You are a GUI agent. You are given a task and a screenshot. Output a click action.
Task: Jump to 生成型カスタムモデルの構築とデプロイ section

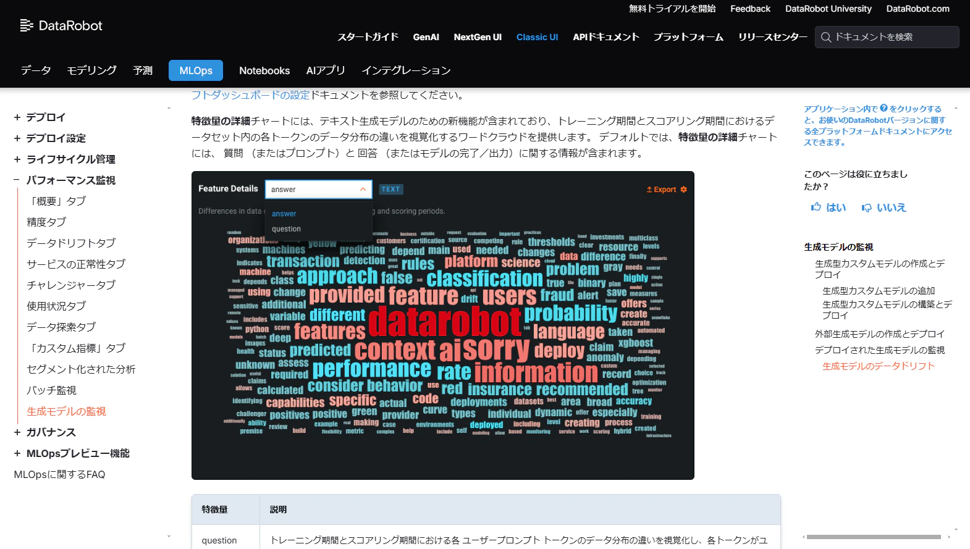[887, 310]
